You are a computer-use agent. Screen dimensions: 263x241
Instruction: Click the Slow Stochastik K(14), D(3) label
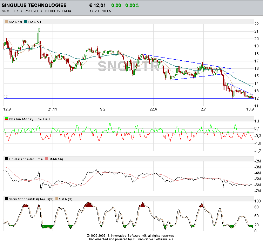[x=31, y=199]
